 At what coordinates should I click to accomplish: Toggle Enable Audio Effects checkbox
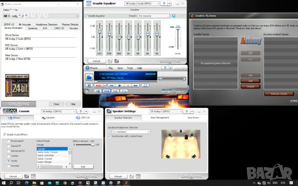point(5,134)
